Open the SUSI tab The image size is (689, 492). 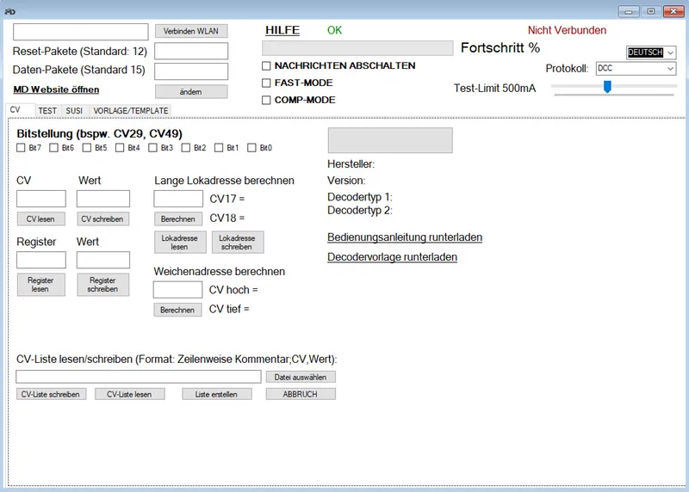[x=74, y=111]
